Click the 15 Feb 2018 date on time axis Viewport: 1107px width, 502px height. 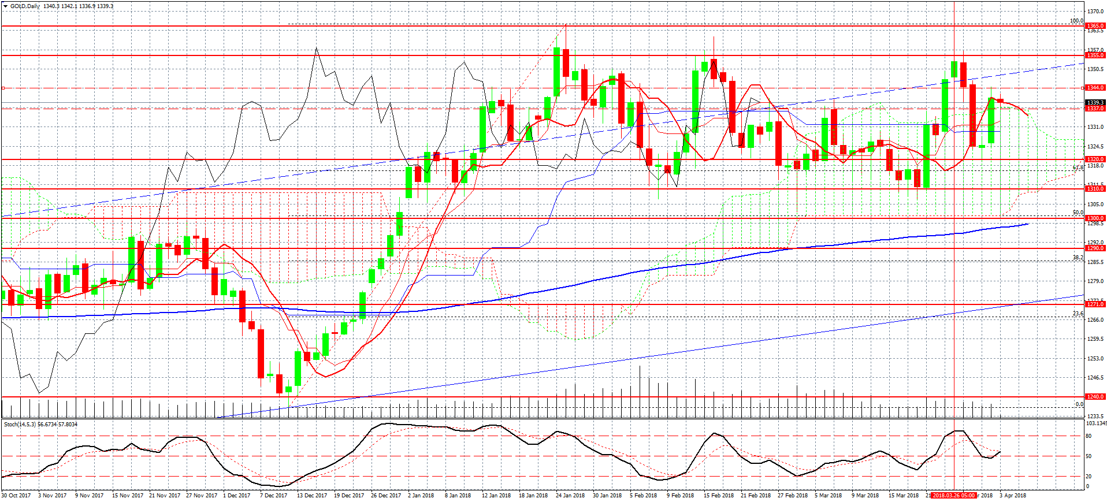pos(719,496)
